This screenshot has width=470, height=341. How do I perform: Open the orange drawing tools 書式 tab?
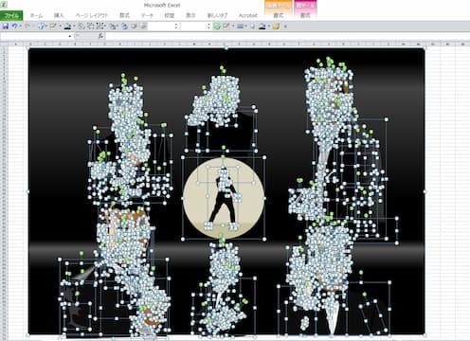click(278, 15)
